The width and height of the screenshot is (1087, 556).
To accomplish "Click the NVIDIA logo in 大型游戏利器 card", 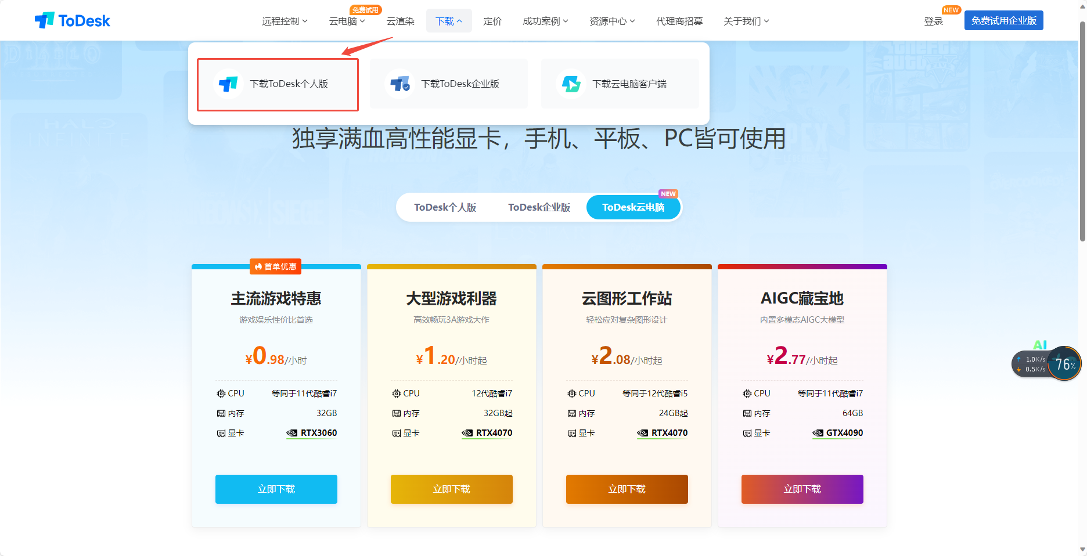I will [467, 433].
